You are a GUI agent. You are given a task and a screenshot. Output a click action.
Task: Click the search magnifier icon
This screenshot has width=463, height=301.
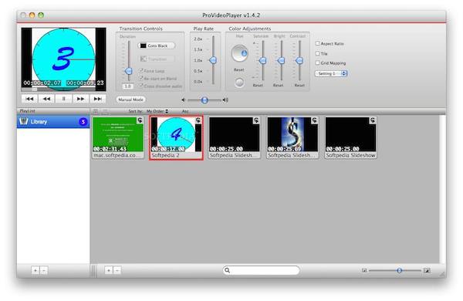tap(228, 270)
